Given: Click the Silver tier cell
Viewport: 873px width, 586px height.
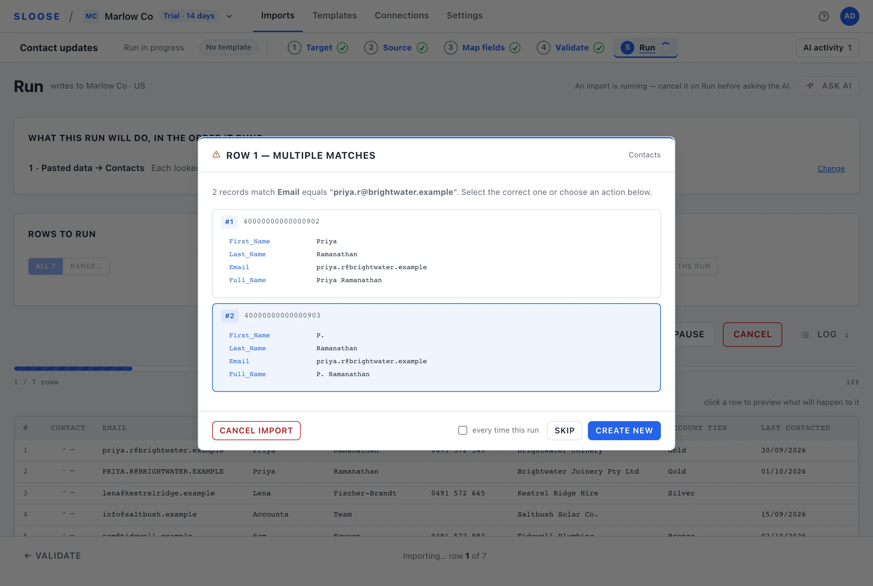Looking at the screenshot, I should click(x=681, y=493).
